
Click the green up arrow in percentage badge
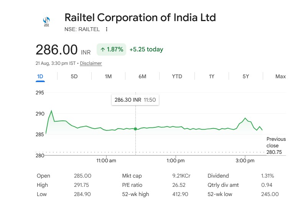[103, 49]
